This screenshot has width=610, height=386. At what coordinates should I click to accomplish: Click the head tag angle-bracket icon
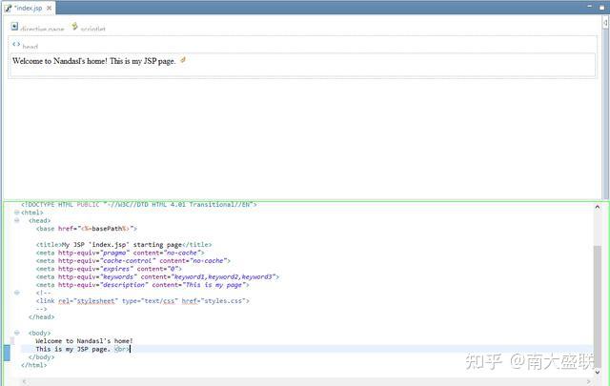[16, 45]
